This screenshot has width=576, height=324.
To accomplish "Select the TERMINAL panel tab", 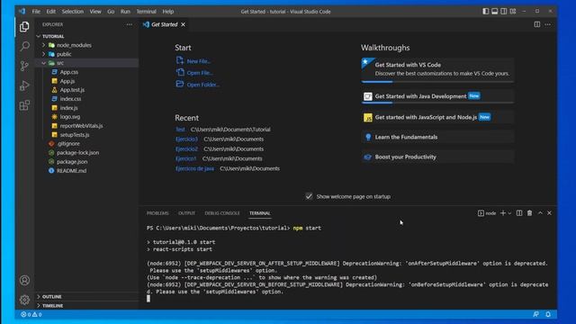I will click(x=260, y=213).
